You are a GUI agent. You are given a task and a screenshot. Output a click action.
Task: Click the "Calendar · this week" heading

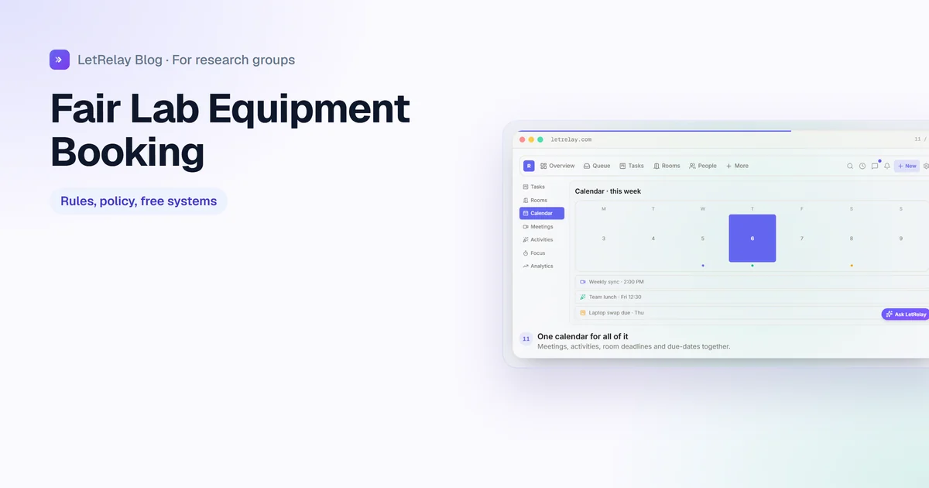click(x=608, y=191)
